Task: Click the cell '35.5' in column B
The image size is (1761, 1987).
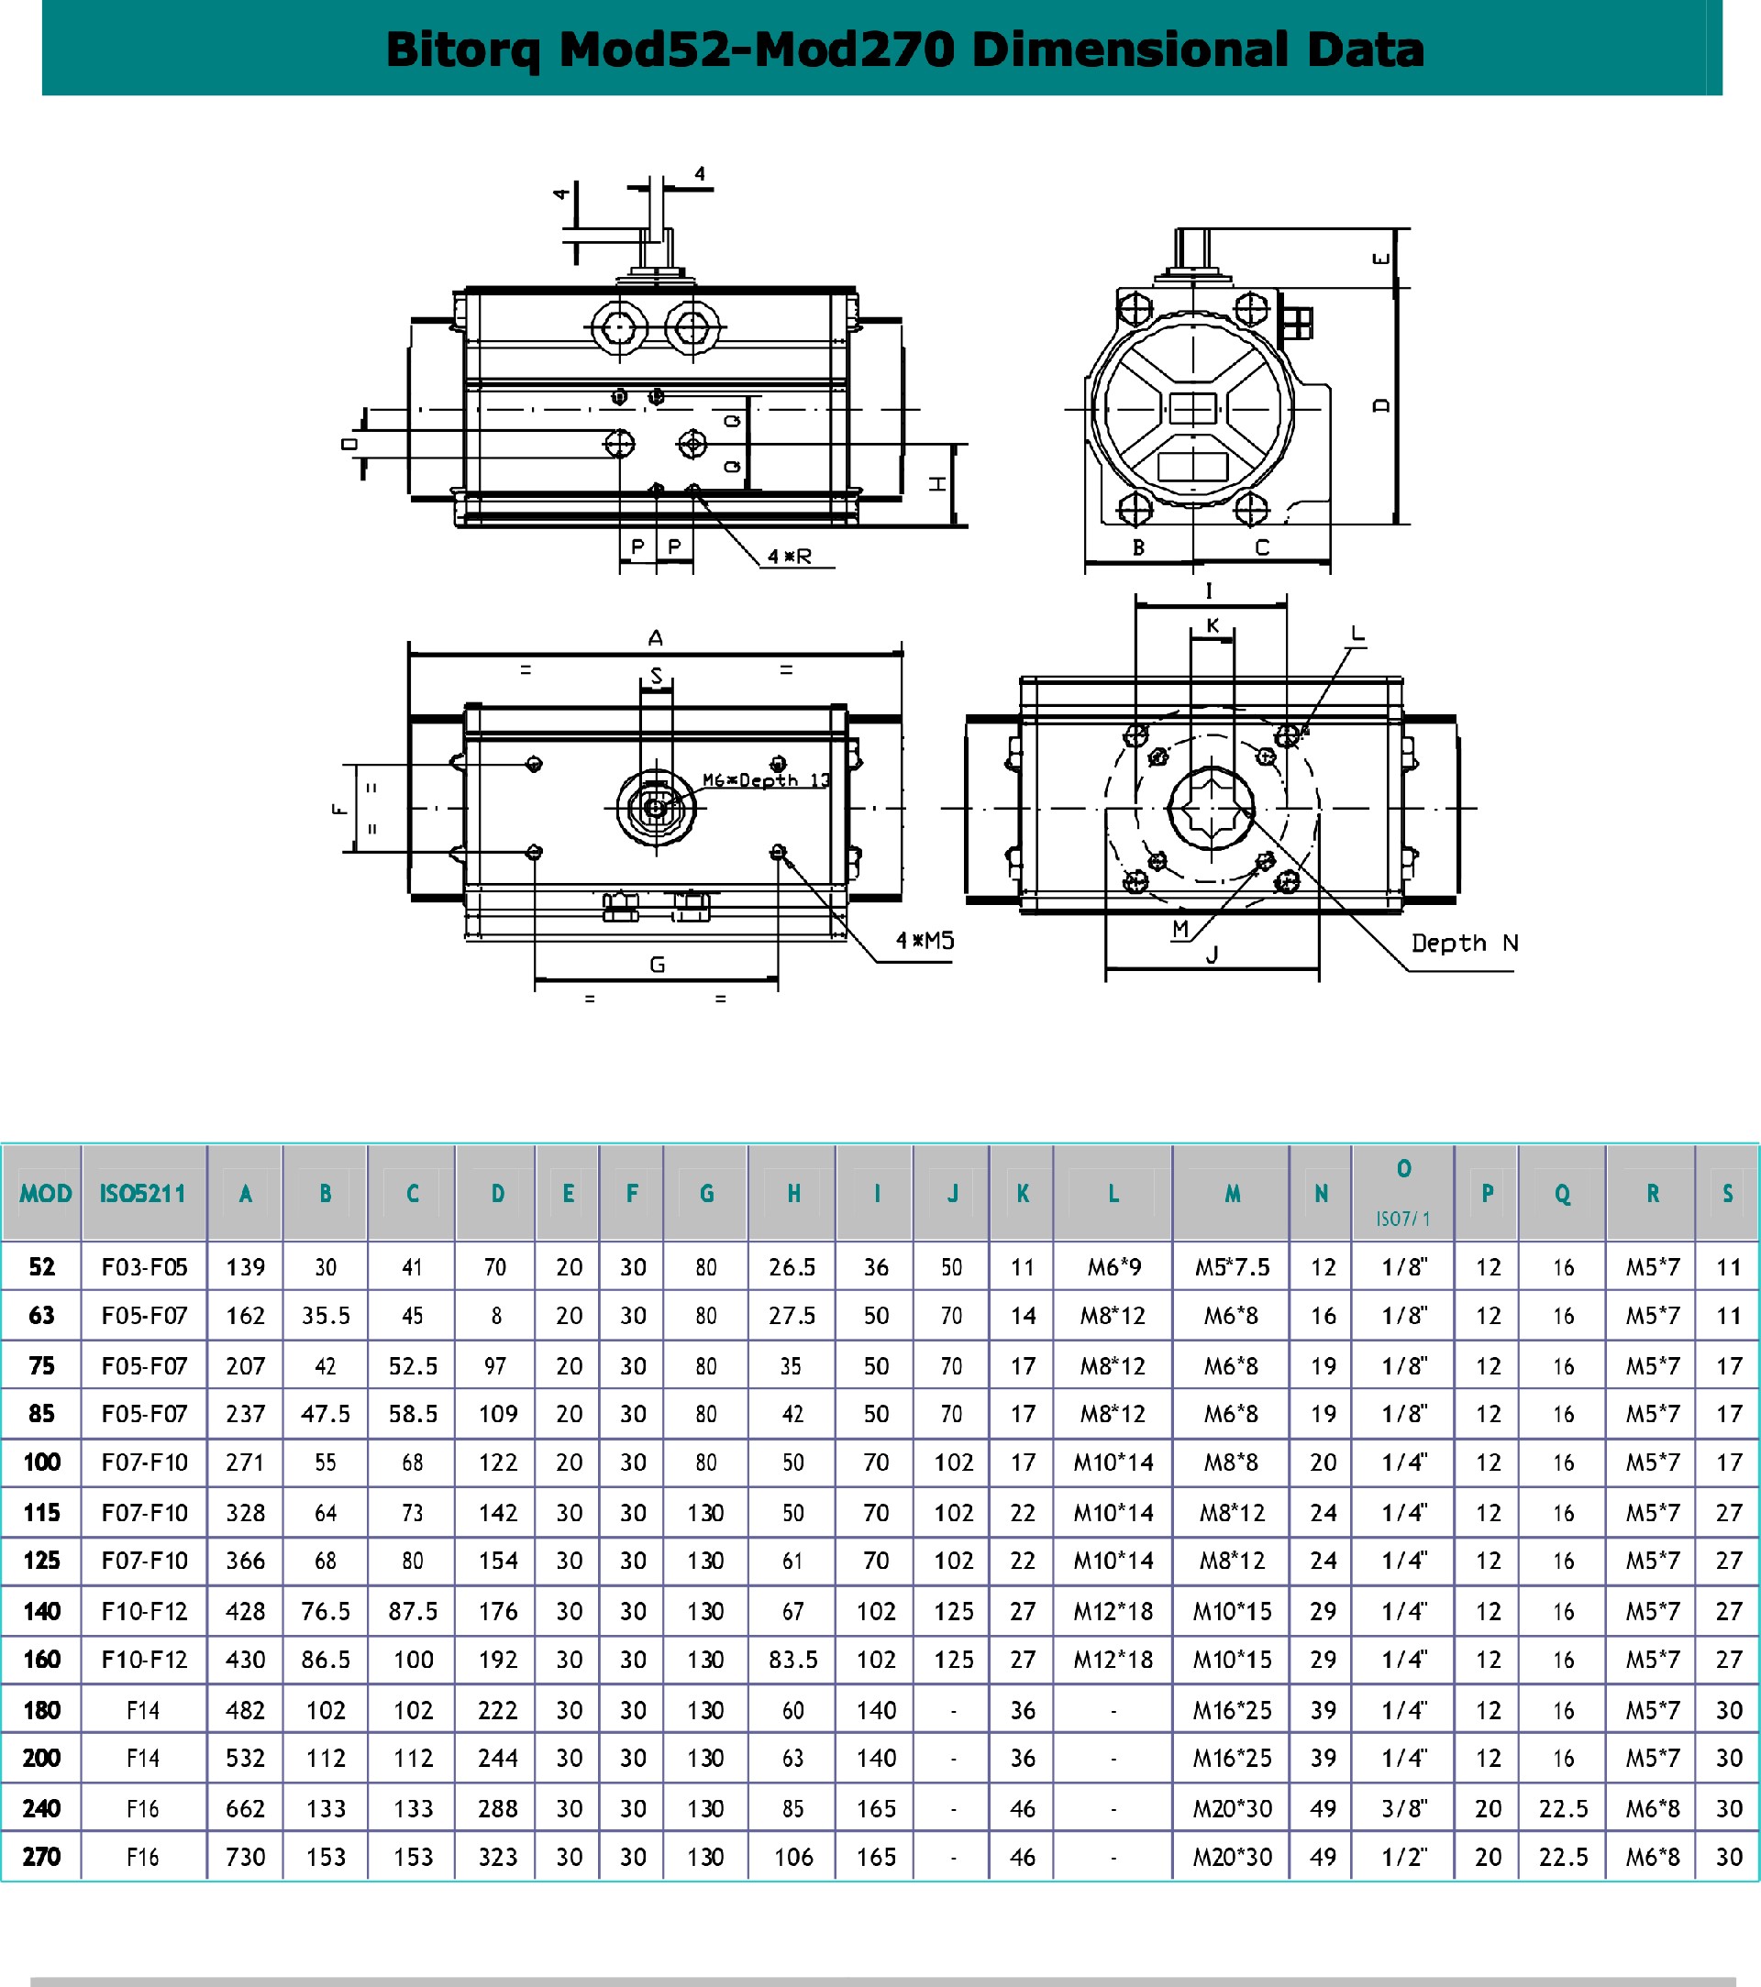Action: [326, 1316]
